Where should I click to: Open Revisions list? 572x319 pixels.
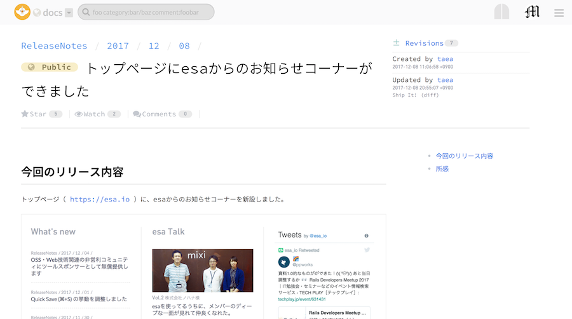pyautogui.click(x=425, y=43)
